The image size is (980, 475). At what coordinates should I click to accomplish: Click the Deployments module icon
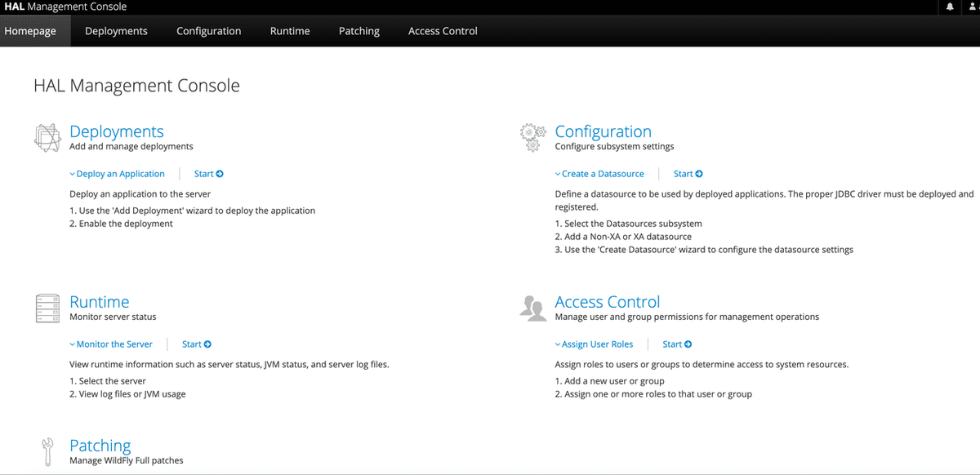pos(47,138)
